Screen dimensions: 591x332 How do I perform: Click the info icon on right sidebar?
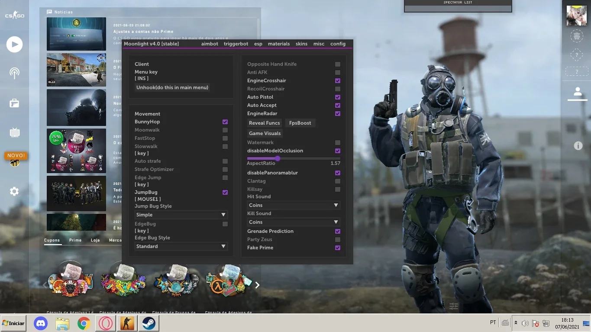(x=578, y=146)
